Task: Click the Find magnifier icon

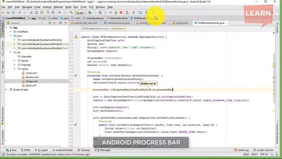Action: tap(48, 13)
